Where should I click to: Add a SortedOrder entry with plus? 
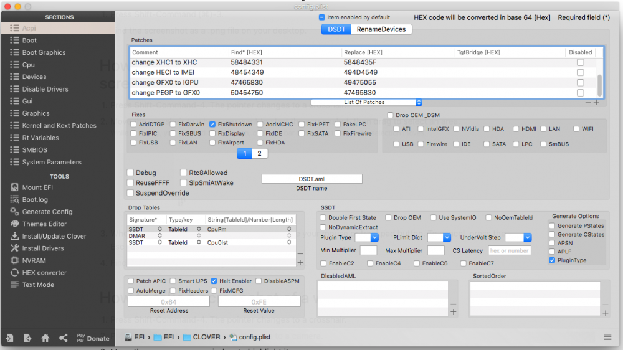[605, 313]
